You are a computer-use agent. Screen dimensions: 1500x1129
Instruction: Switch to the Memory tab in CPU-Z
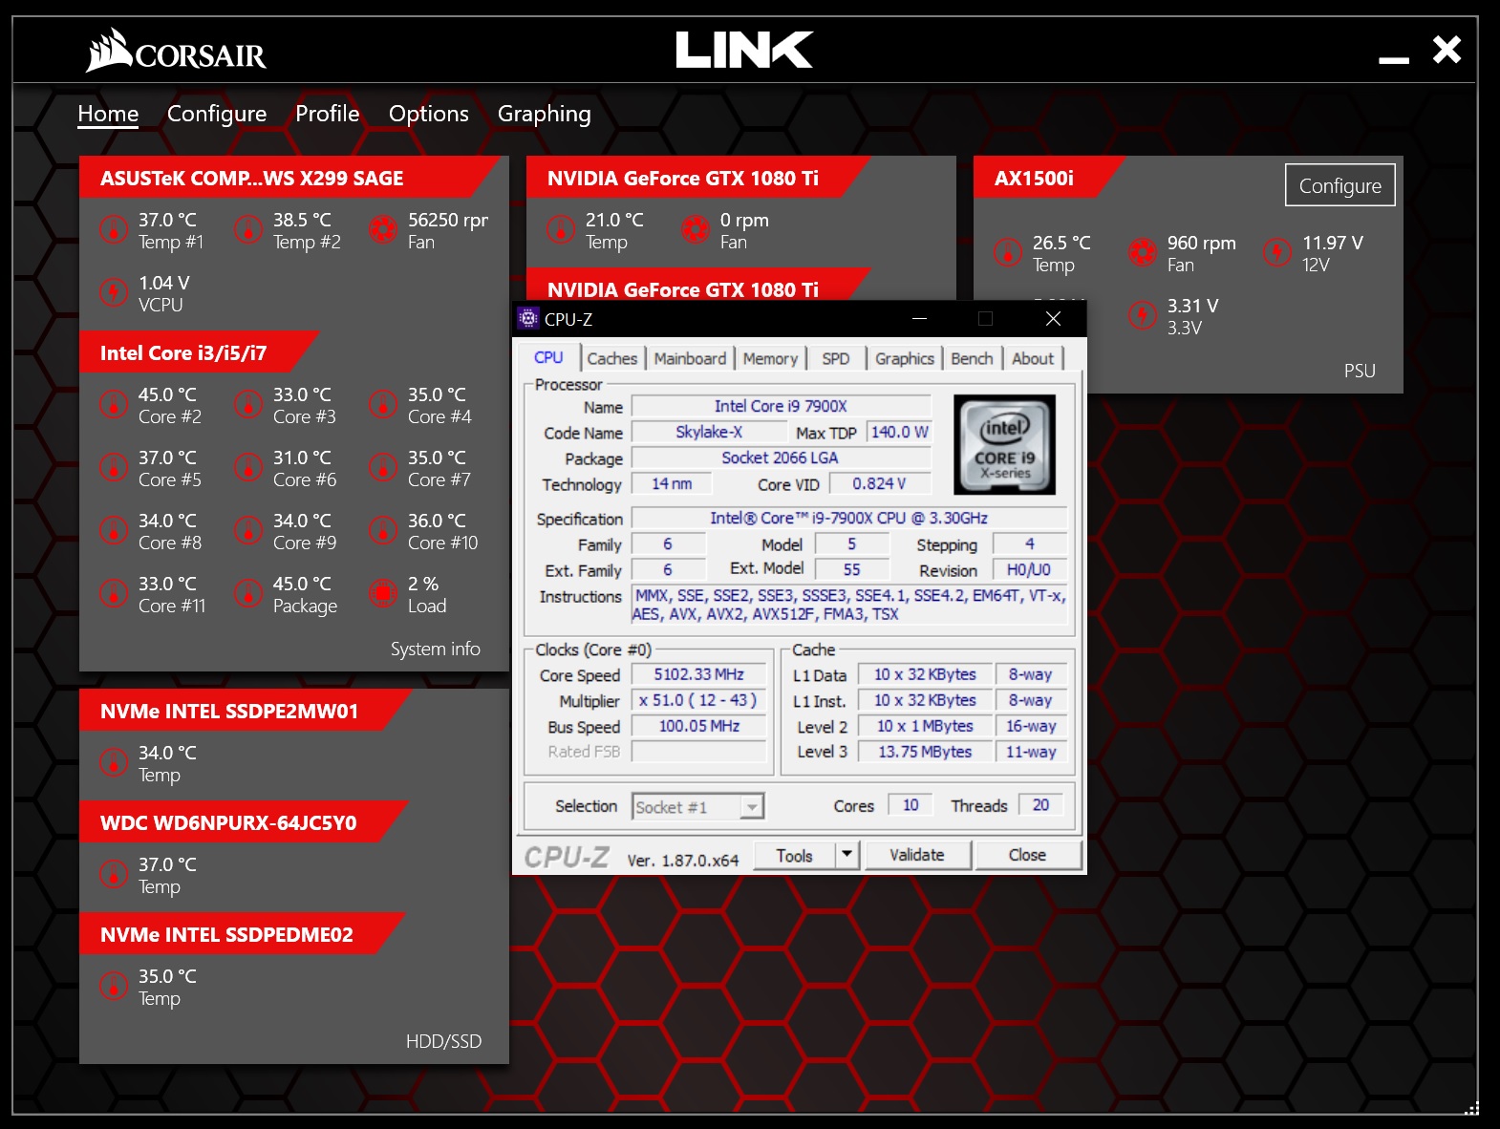coord(770,358)
